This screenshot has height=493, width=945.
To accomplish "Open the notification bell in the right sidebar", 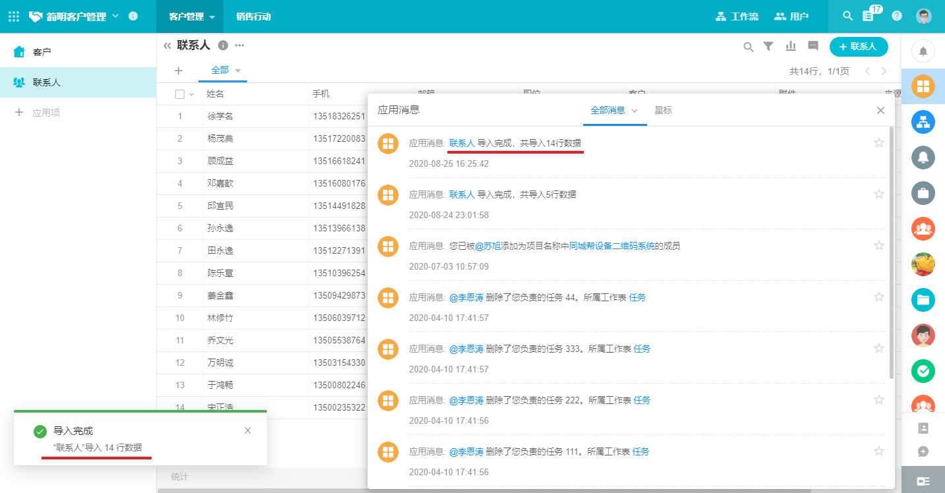I will [923, 51].
